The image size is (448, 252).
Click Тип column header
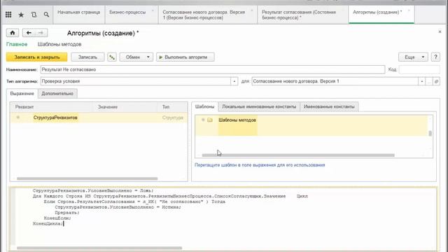pos(173,107)
